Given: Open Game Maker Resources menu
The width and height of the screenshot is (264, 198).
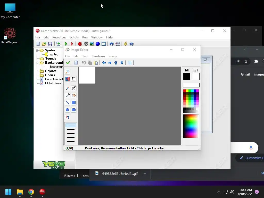Looking at the screenshot, I should pos(59,37).
